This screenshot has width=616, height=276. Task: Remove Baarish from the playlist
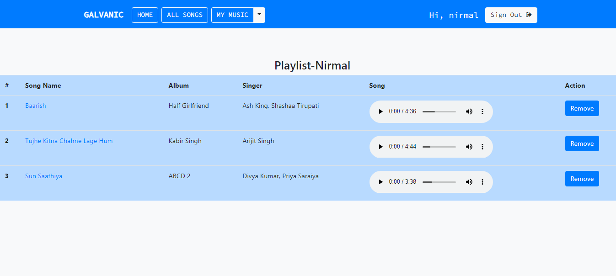582,108
